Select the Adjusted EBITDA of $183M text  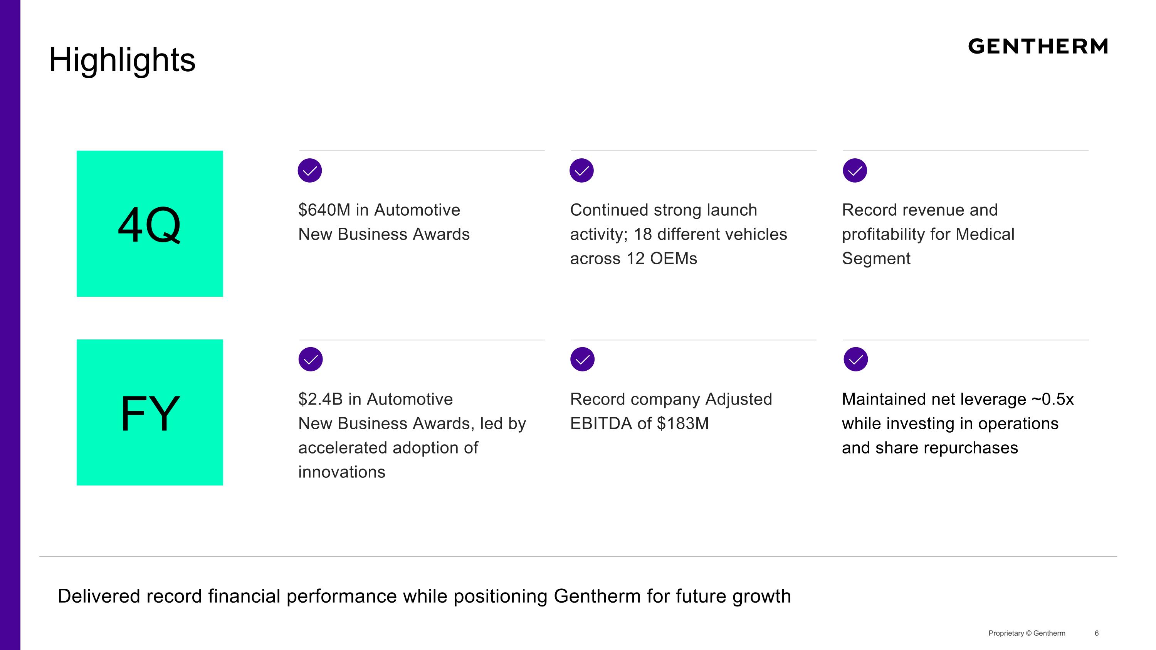[x=671, y=411]
